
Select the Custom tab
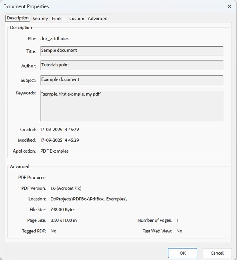click(77, 19)
